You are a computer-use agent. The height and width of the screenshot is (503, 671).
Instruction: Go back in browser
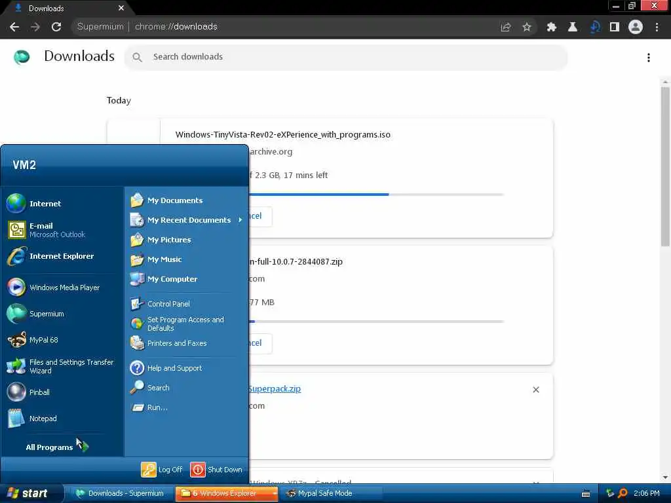click(14, 26)
